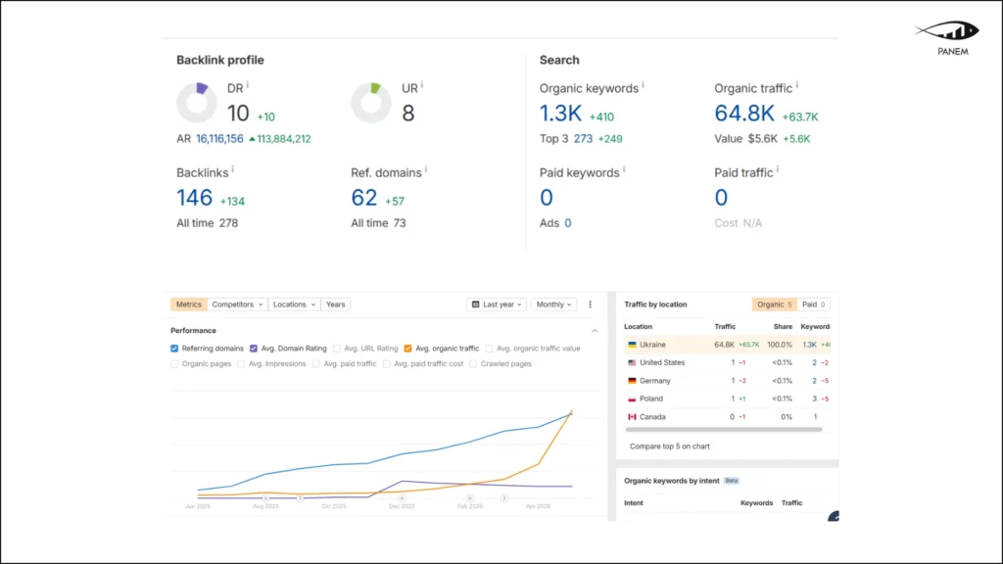Click the Canada flag icon
1003x564 pixels.
coord(632,417)
